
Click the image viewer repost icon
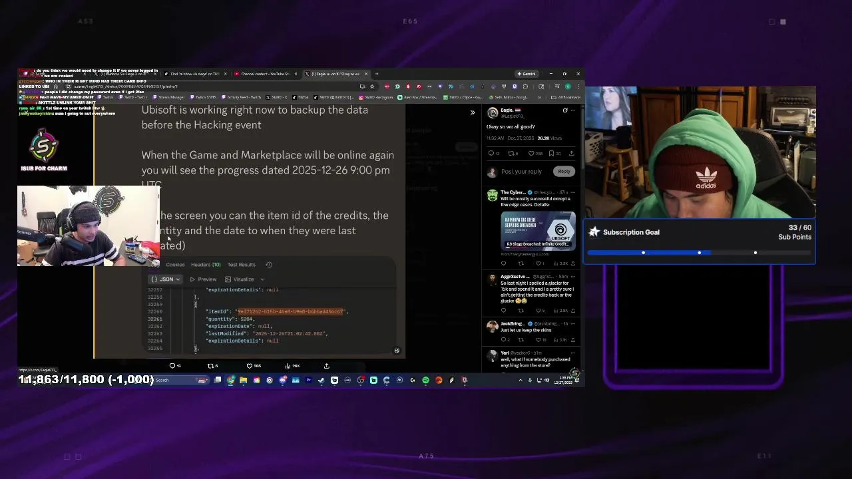210,366
